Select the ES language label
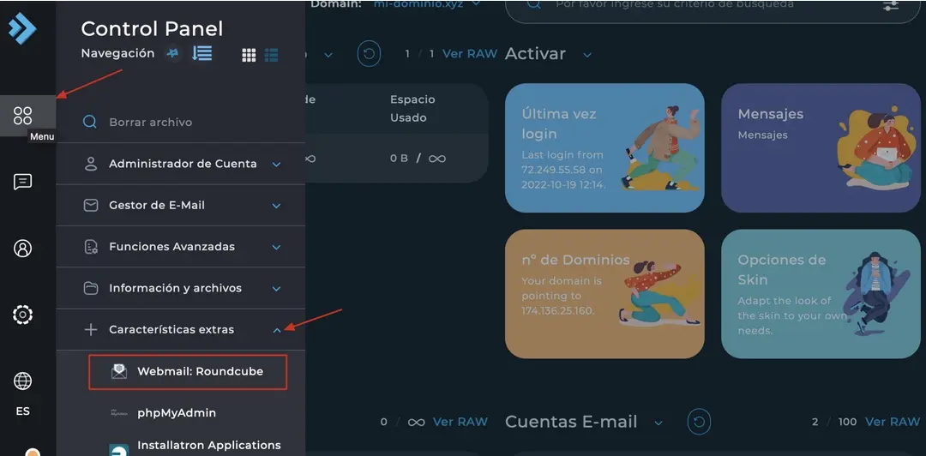This screenshot has height=456, width=926. [x=22, y=411]
